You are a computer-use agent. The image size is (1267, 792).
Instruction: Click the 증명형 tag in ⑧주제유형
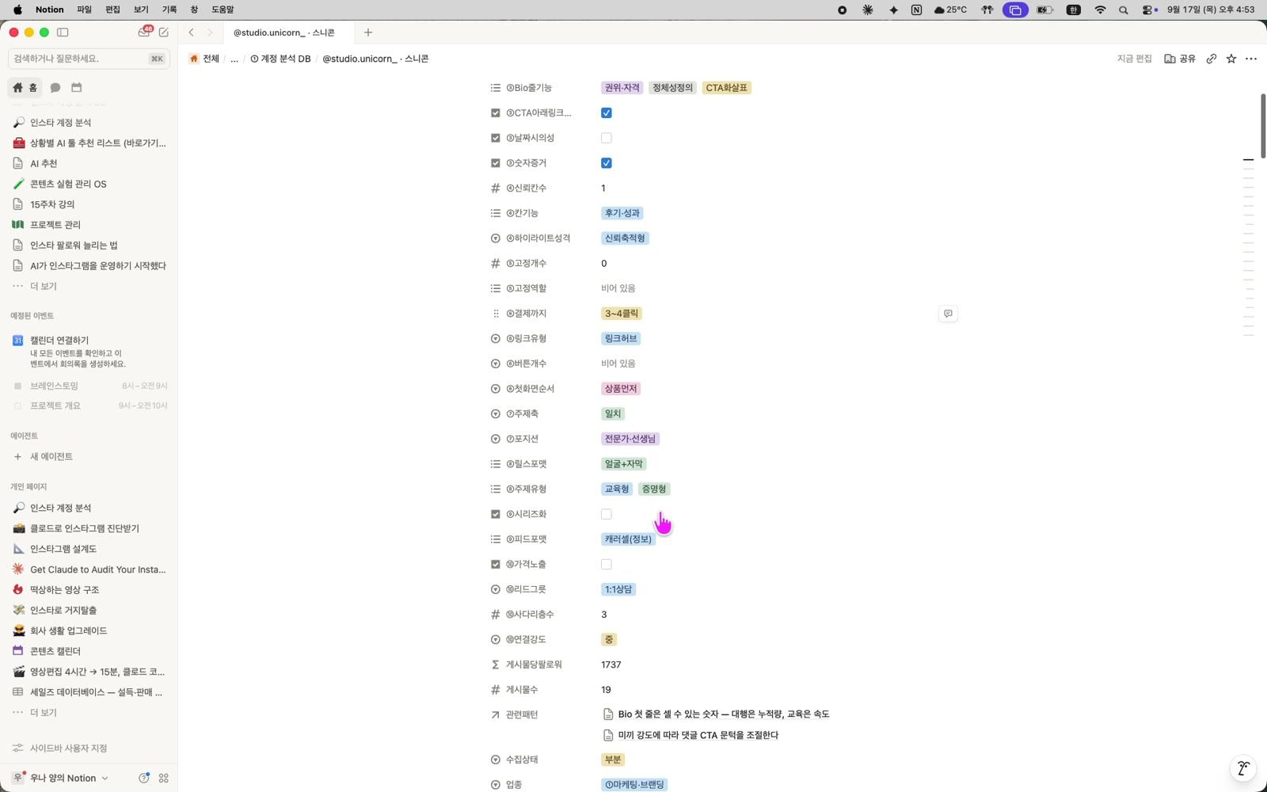pos(654,489)
